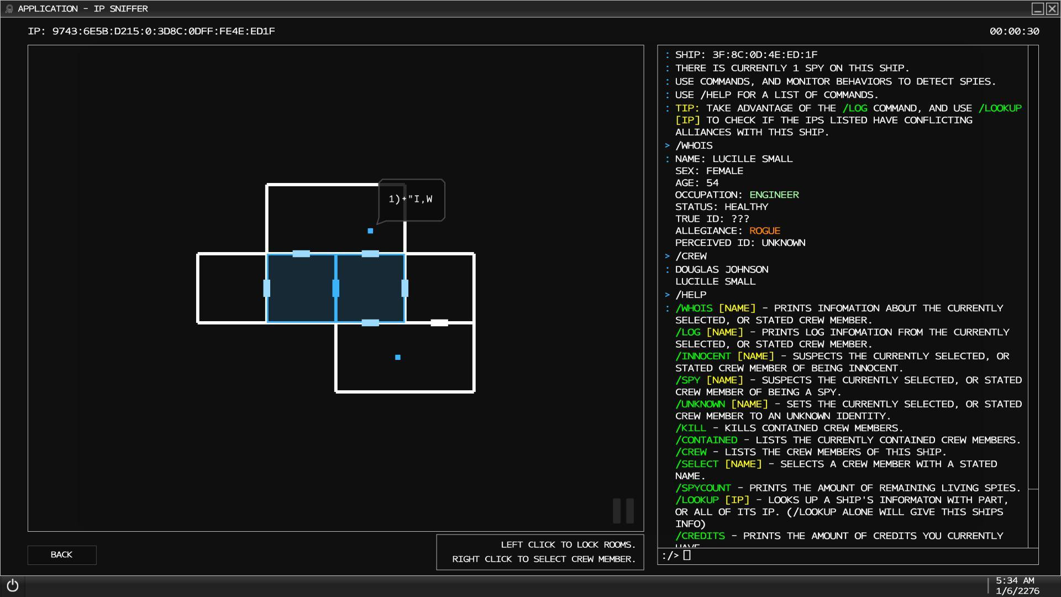This screenshot has width=1061, height=597.
Task: Click the /INNOCENT [NAME] command text
Action: click(725, 357)
